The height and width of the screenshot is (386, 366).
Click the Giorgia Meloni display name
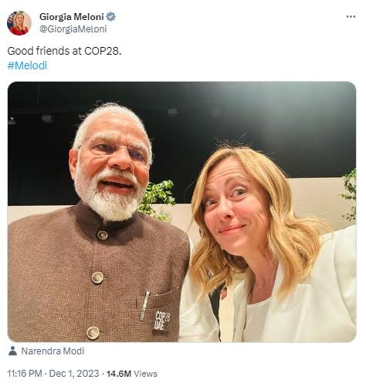[72, 17]
